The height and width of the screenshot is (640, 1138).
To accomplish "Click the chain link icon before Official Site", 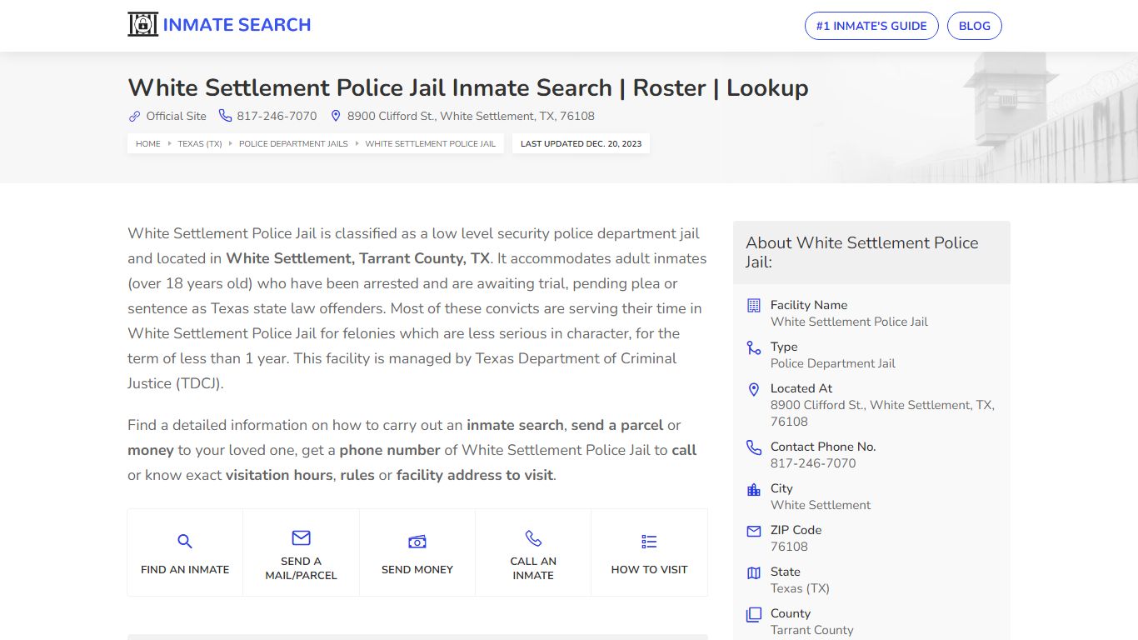I will [134, 116].
